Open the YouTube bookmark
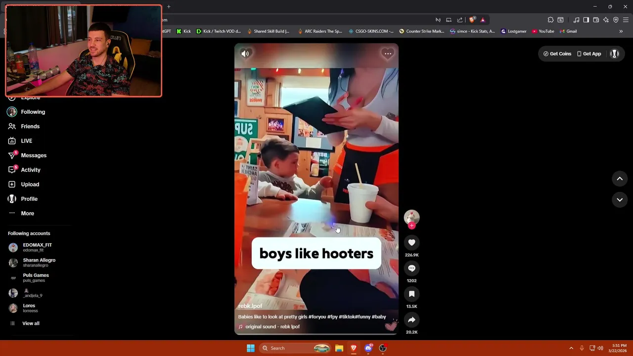The image size is (633, 356). (x=543, y=31)
